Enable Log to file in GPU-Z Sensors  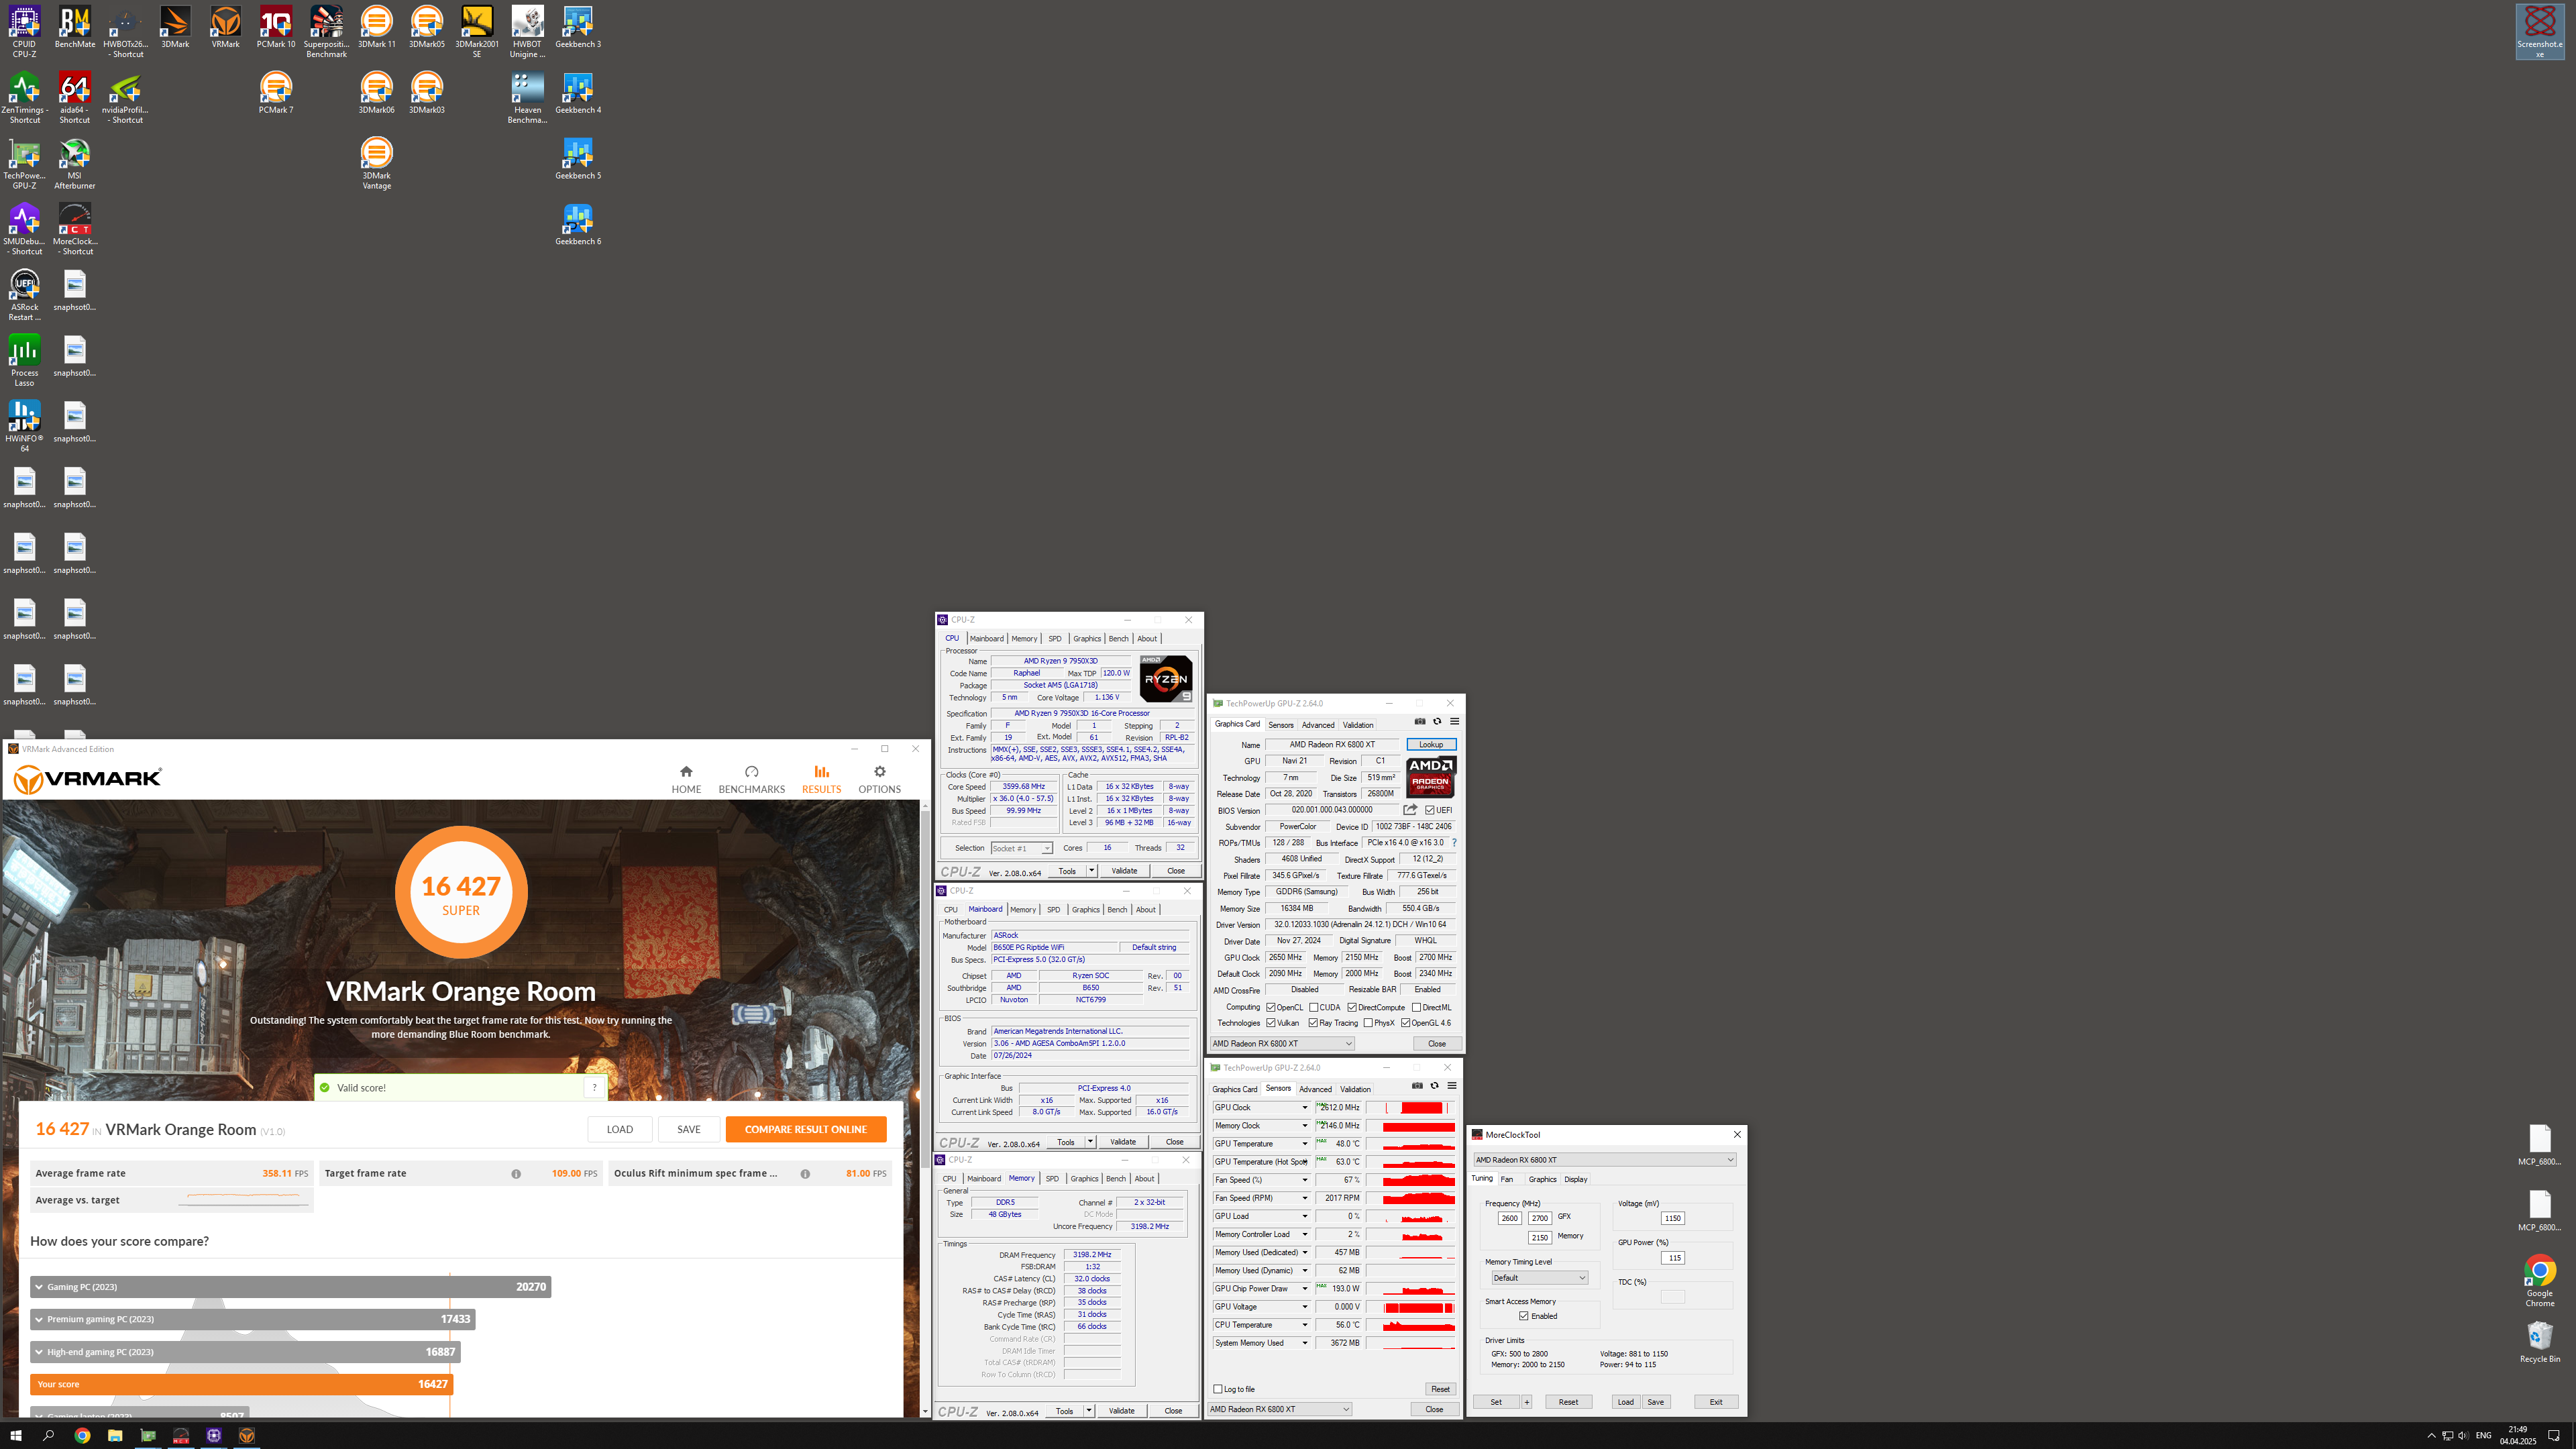tap(1218, 1389)
